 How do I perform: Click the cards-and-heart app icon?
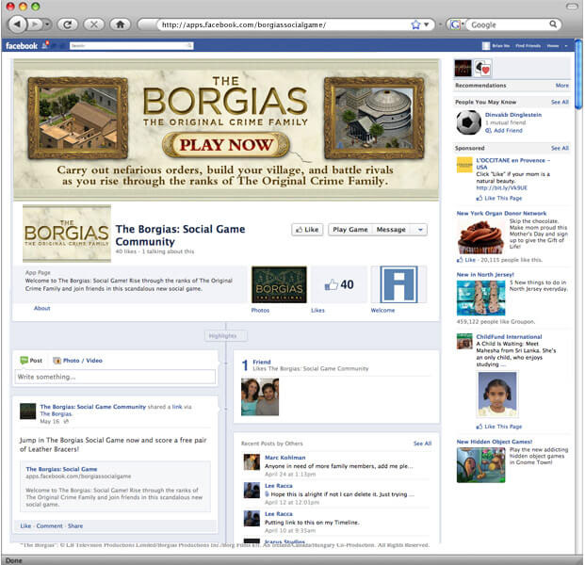[482, 68]
